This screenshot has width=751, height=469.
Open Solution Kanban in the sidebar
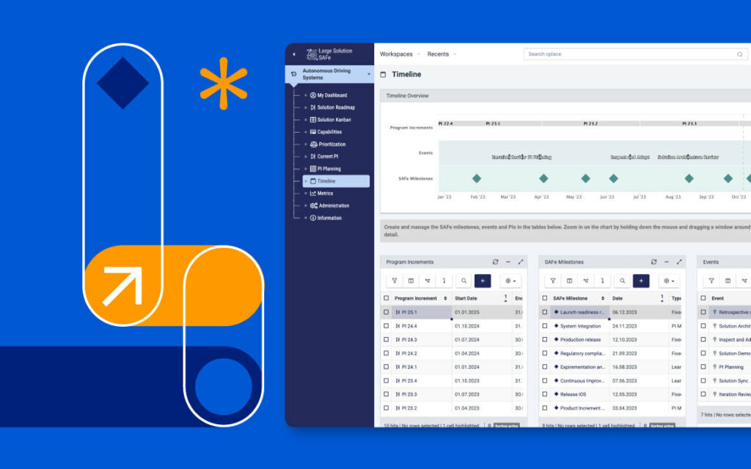click(x=334, y=119)
